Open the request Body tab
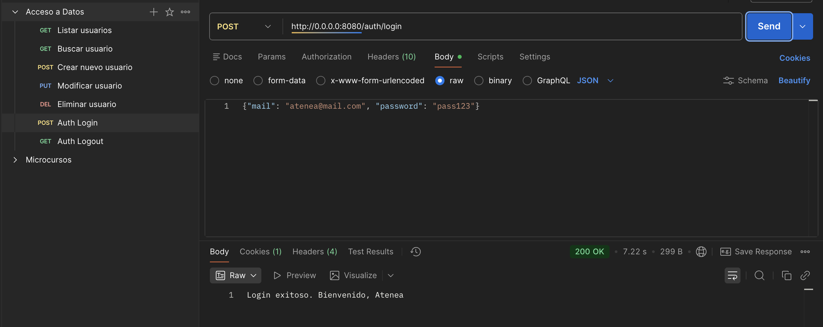Image resolution: width=823 pixels, height=327 pixels. tap(448, 57)
